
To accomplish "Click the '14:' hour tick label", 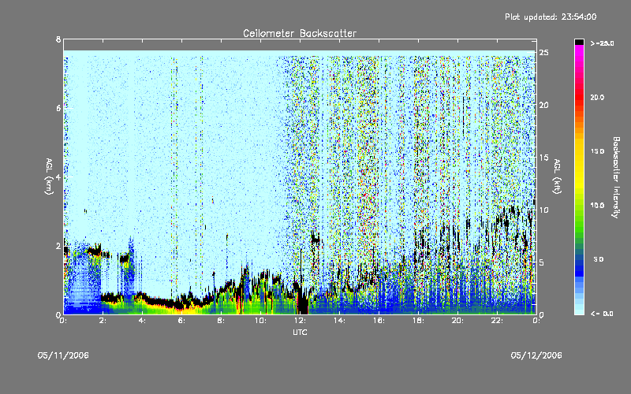I will coord(339,321).
